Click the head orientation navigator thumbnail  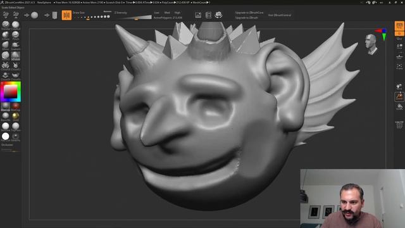tap(371, 44)
